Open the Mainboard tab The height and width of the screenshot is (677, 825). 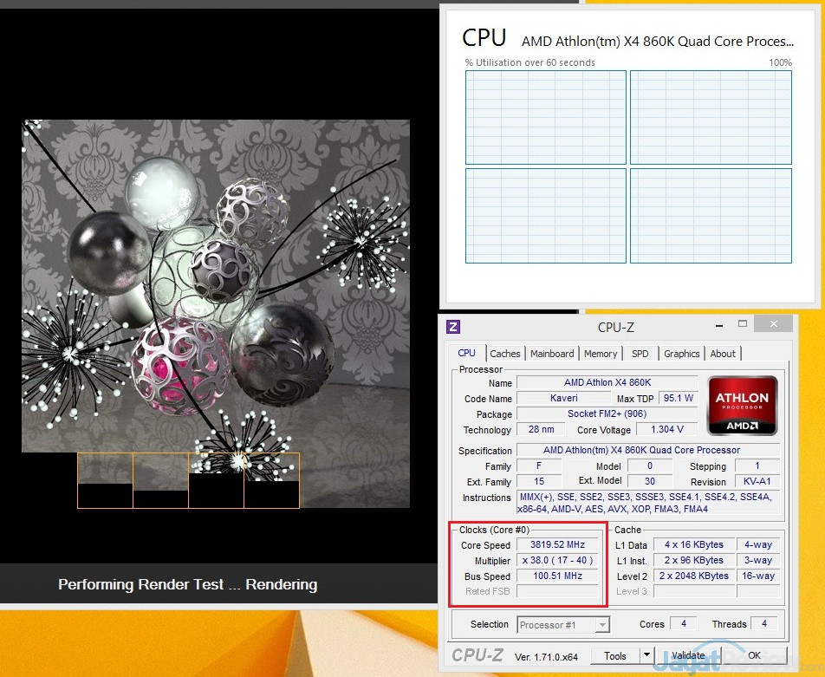552,354
